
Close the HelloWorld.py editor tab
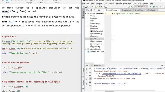click(x=119, y=10)
